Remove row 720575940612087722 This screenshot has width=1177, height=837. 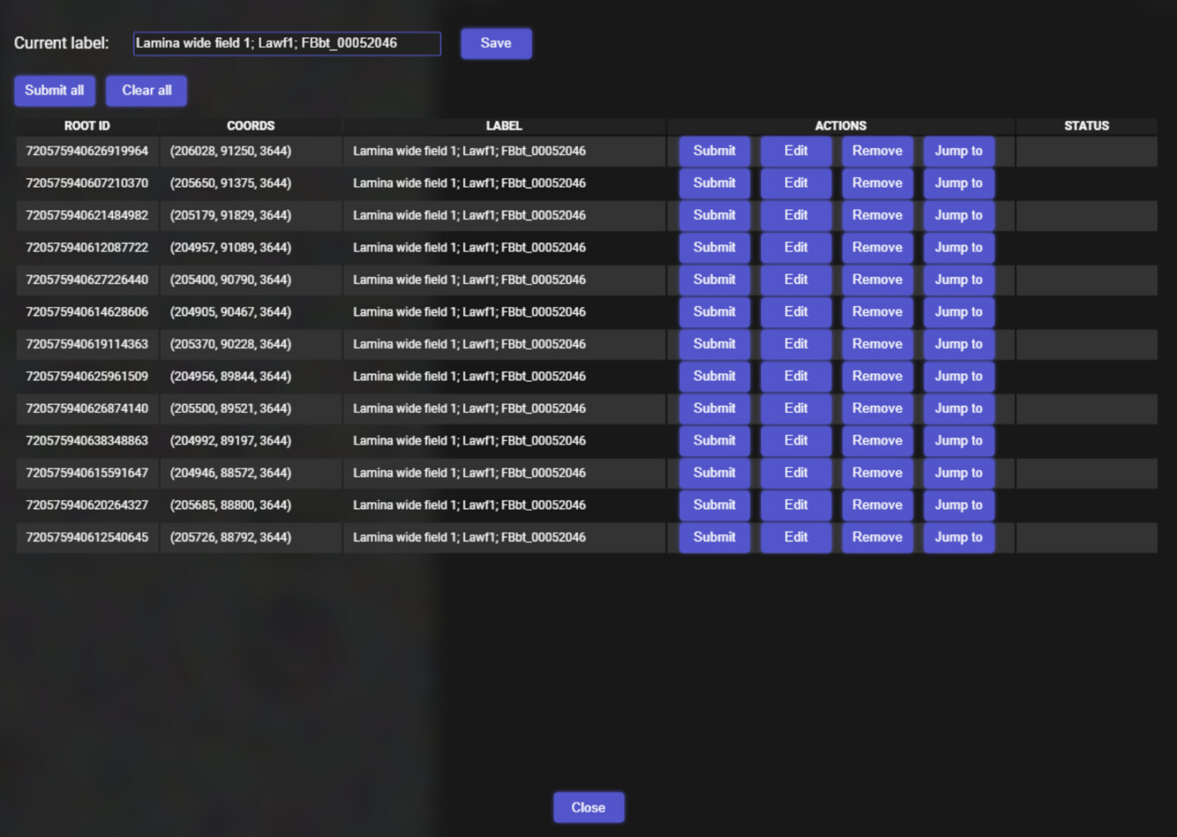tap(877, 248)
